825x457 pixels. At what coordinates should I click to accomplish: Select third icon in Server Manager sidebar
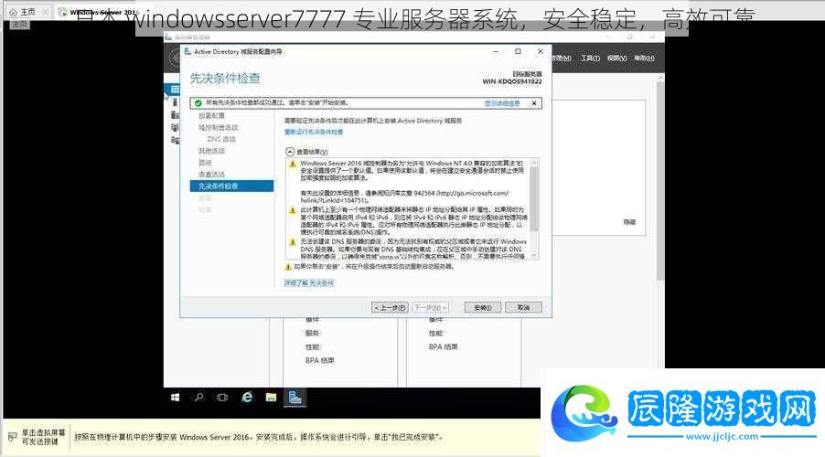(175, 114)
